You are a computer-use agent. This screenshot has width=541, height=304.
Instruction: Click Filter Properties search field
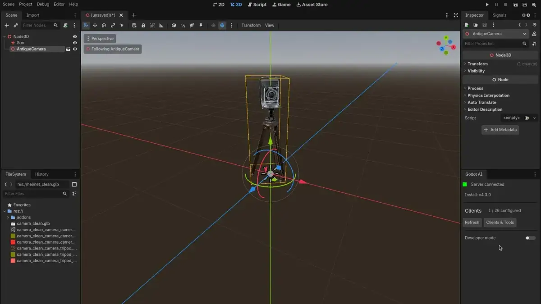tap(495, 44)
